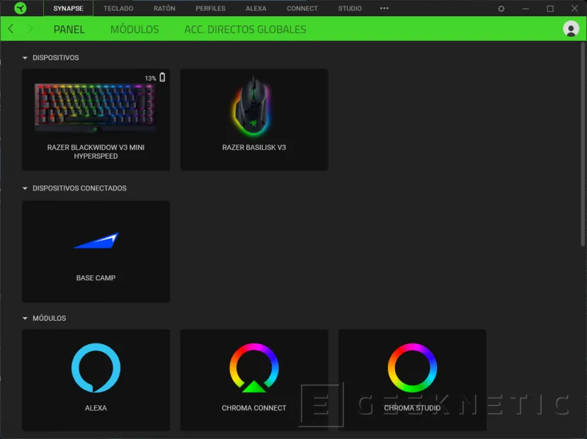Viewport: 587px width, 439px height.
Task: Click the Alexa module label
Action: [x=96, y=408]
